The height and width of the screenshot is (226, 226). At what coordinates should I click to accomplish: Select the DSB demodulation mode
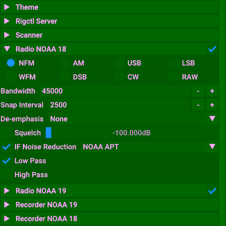click(x=65, y=77)
